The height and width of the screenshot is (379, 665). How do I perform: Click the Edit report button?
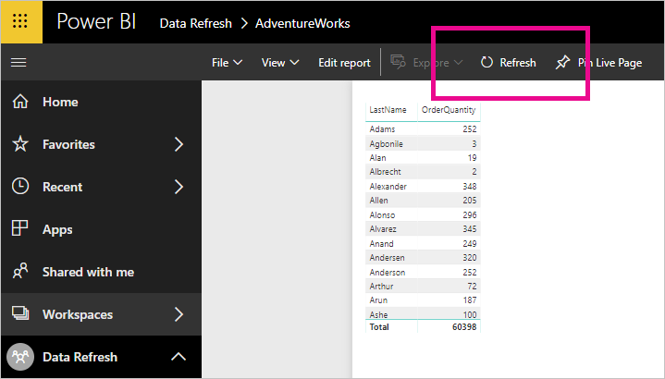344,63
